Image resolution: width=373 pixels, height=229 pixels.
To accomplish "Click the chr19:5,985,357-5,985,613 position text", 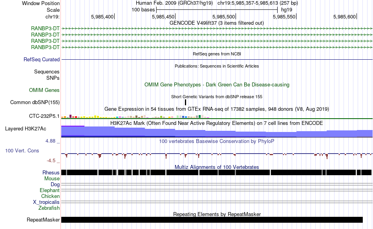I will pyautogui.click(x=258, y=3).
